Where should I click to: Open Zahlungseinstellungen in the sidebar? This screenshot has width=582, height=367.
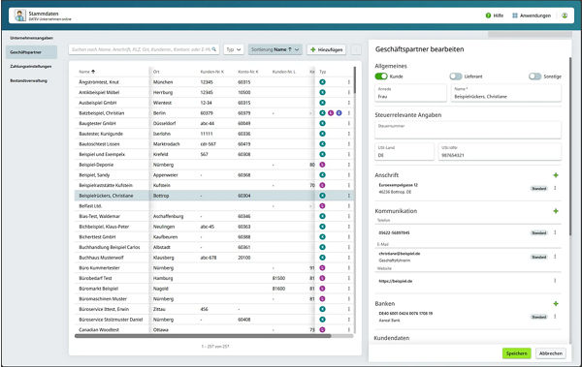coord(31,67)
